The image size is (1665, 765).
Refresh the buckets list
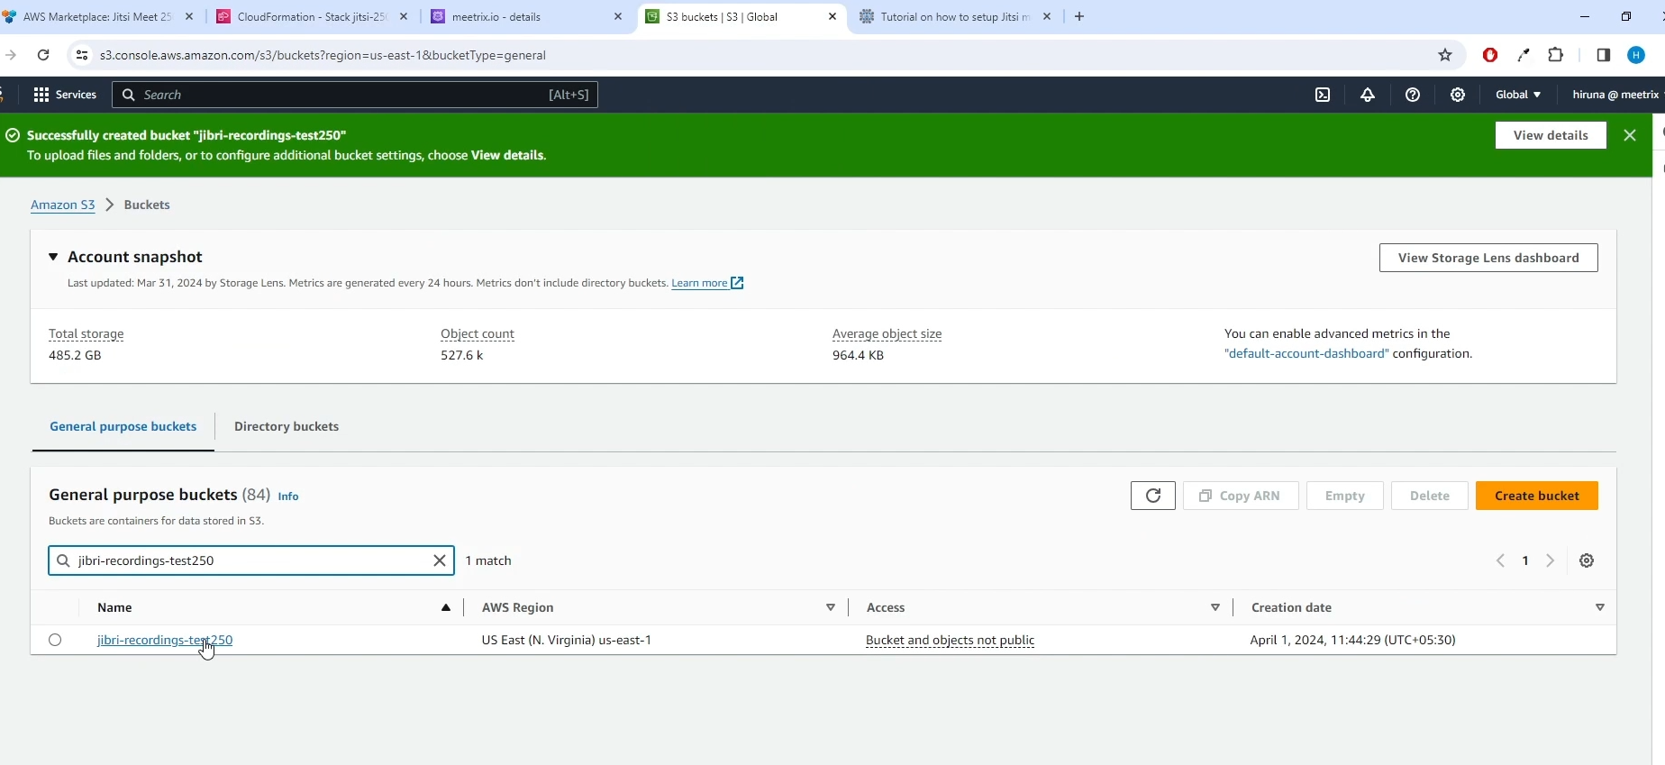pyautogui.click(x=1153, y=496)
